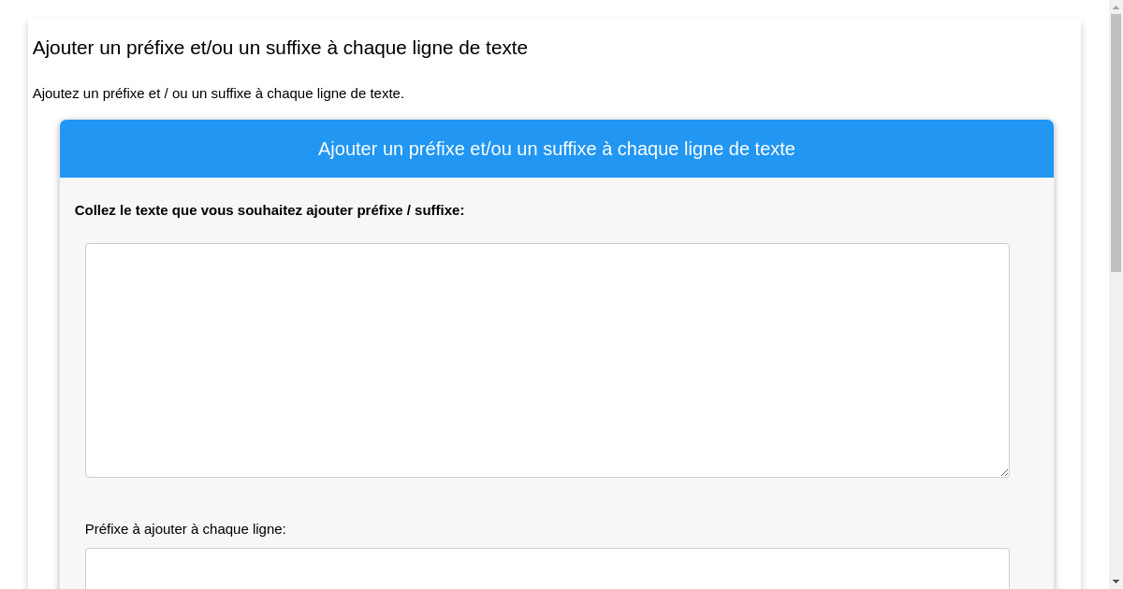The image size is (1123, 589).
Task: Click inside the large text input area
Action: click(547, 360)
